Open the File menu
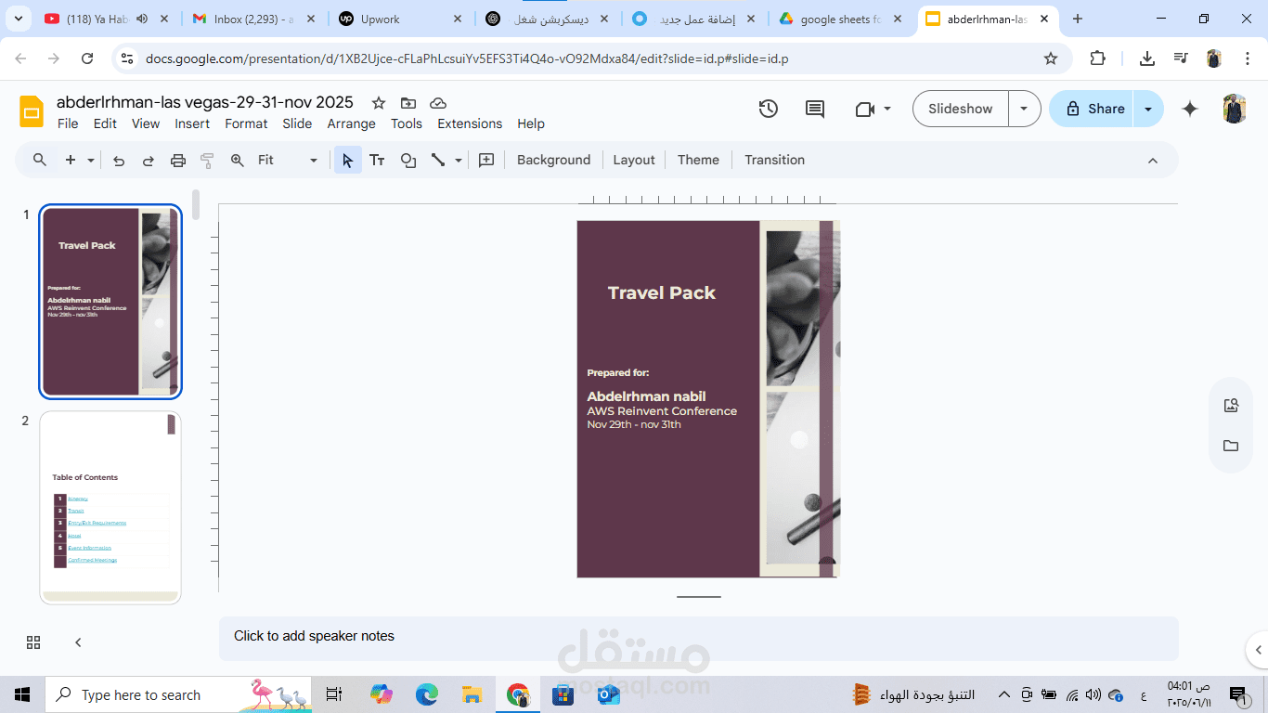 click(68, 123)
